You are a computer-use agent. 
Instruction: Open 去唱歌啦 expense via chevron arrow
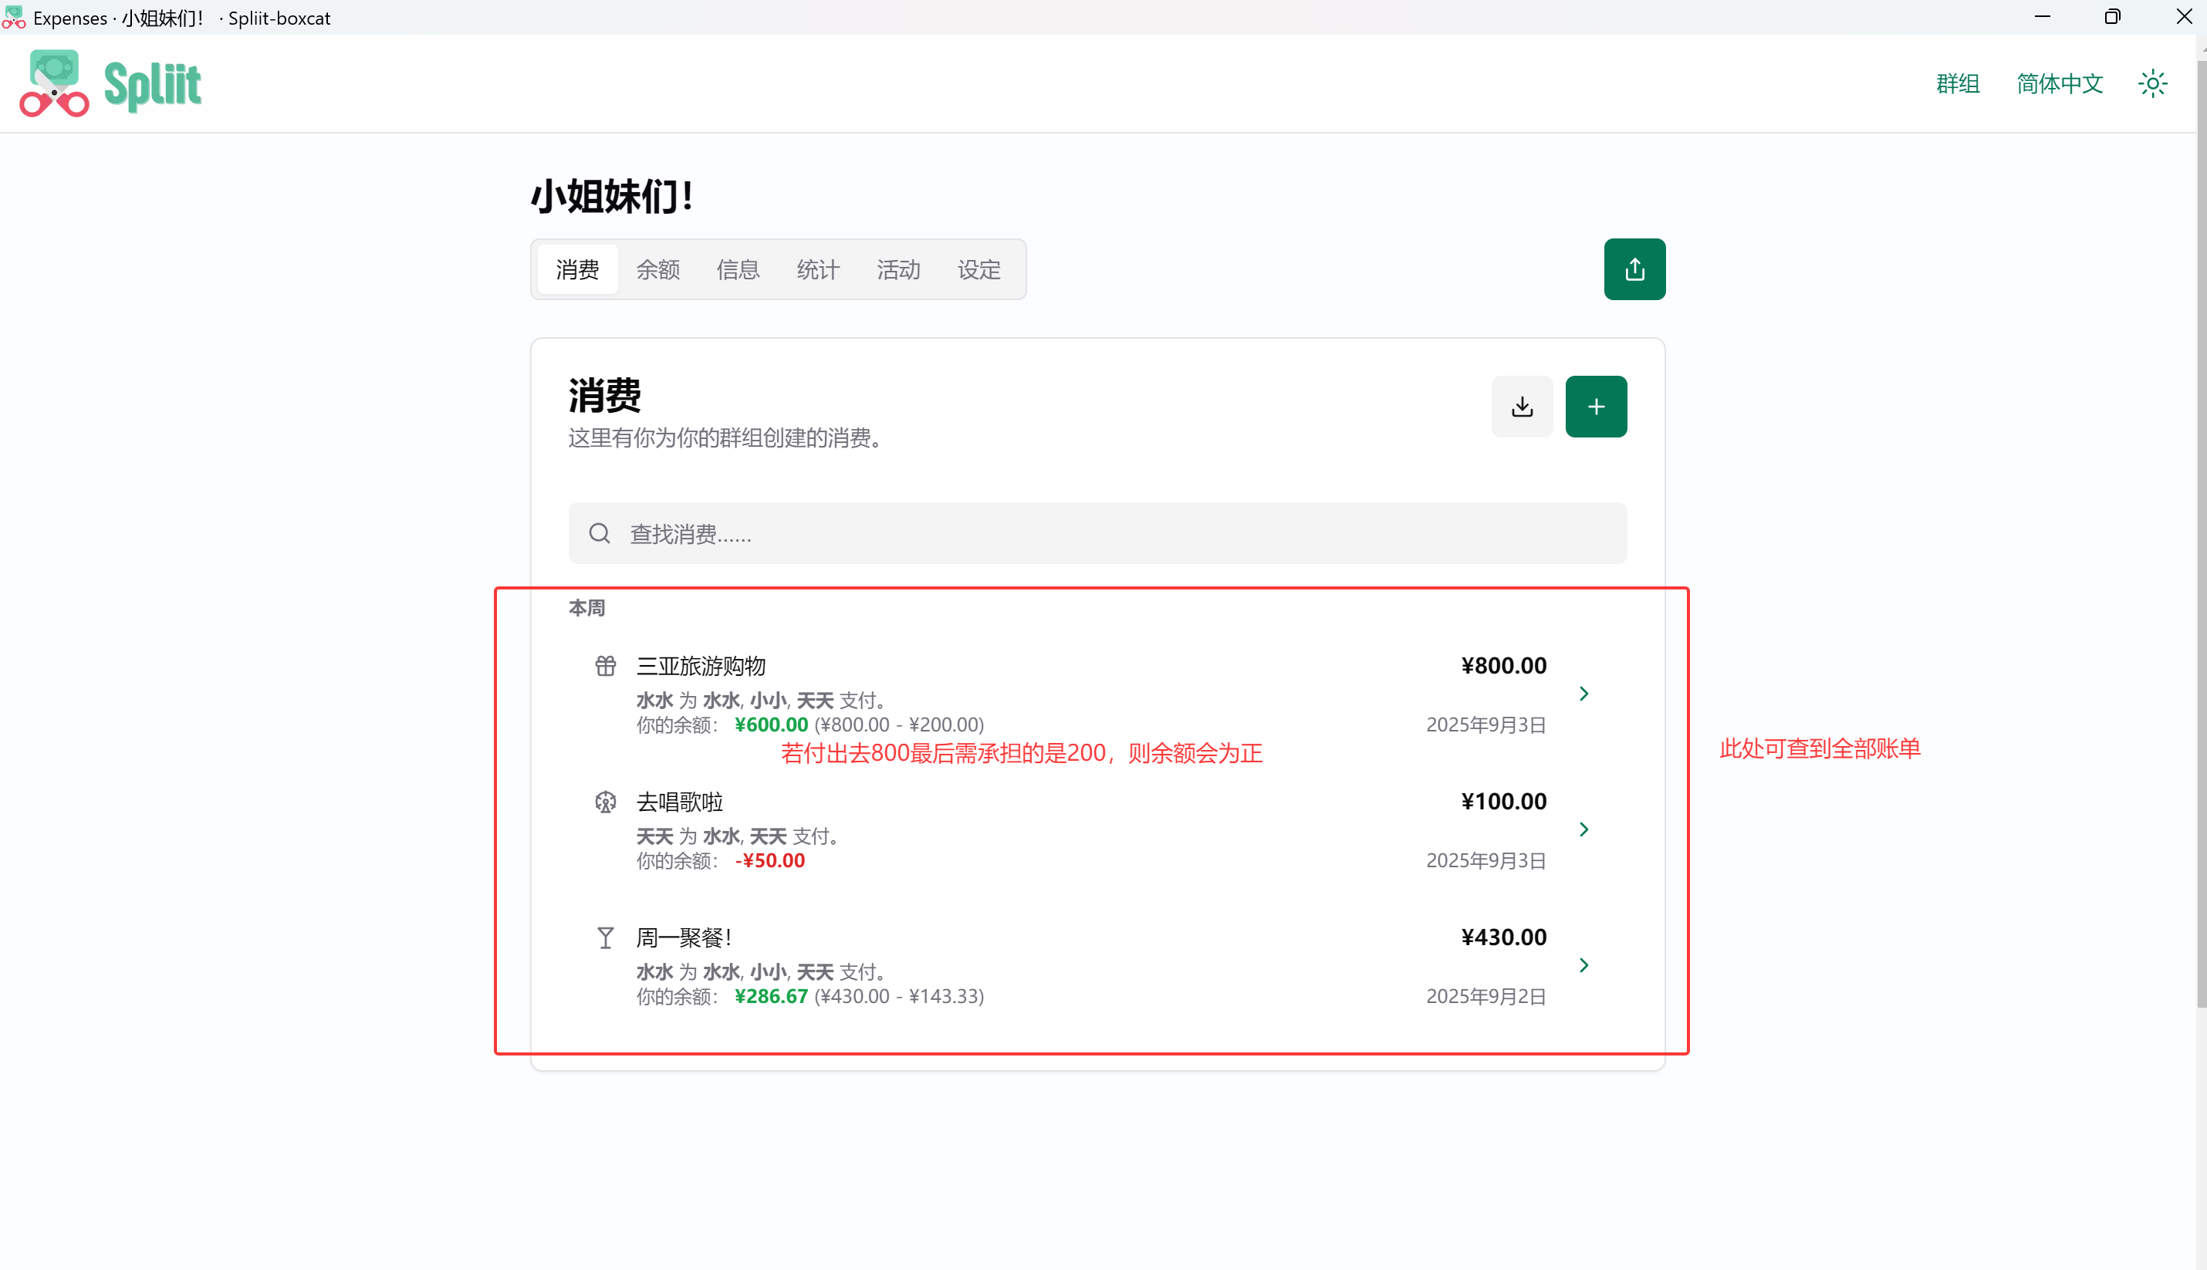1583,829
